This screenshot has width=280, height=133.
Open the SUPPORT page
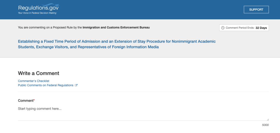coord(256,10)
